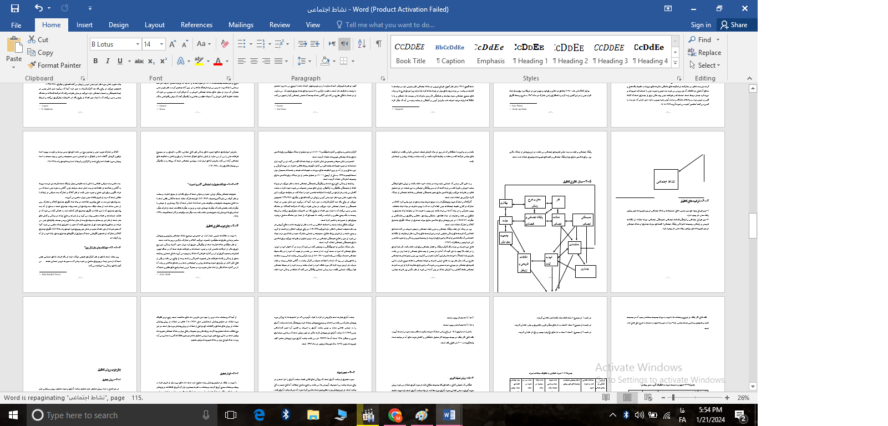Expand the font size 14 dropdown
The image size is (888, 426).
pyautogui.click(x=161, y=44)
